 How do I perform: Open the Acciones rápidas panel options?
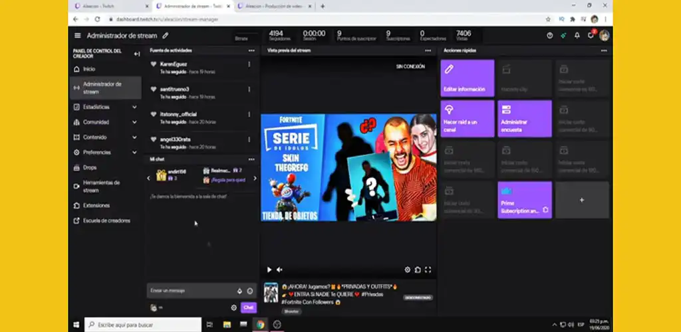pyautogui.click(x=604, y=50)
